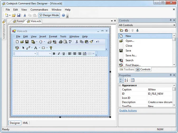Open the Text tool dropdown arrow
The image size is (178, 133).
click(x=39, y=48)
